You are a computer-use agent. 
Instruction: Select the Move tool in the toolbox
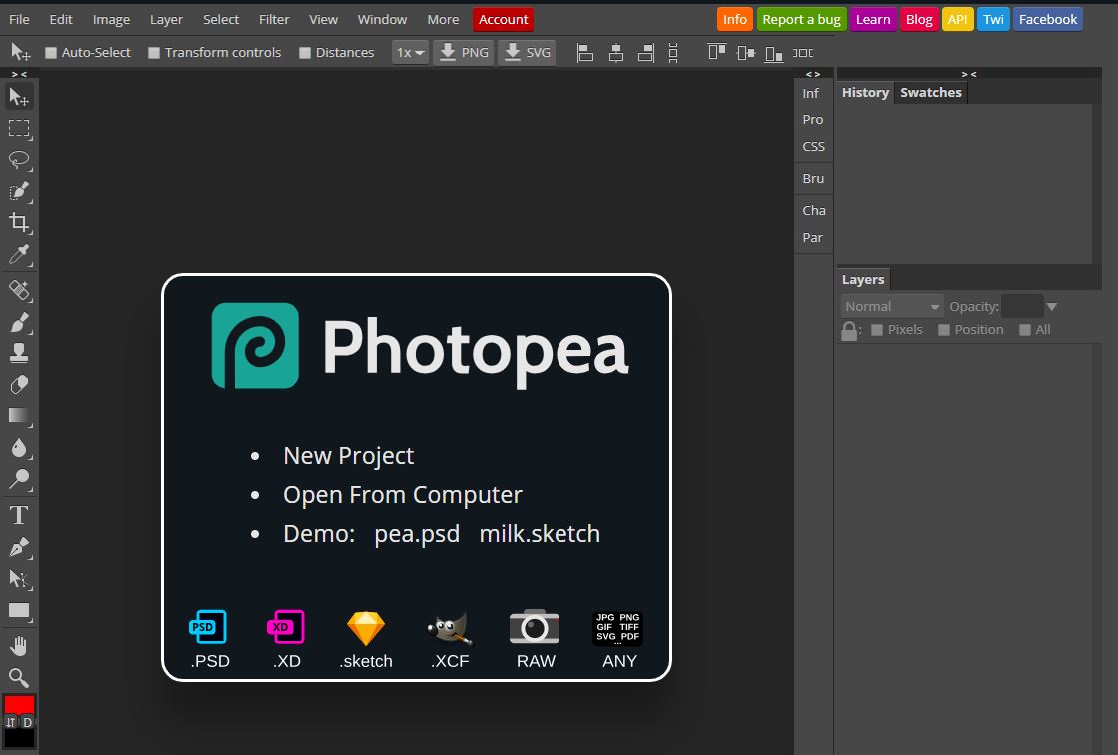[x=19, y=96]
